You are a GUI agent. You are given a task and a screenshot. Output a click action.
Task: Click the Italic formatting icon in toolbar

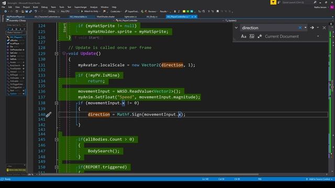(179, 11)
